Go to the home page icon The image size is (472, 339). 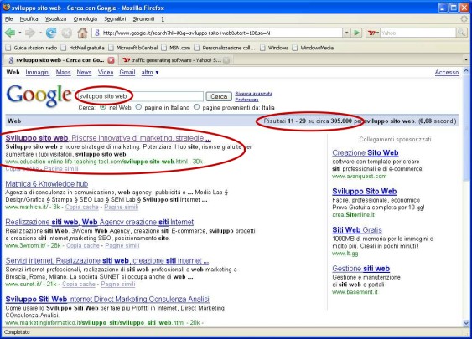coord(82,33)
